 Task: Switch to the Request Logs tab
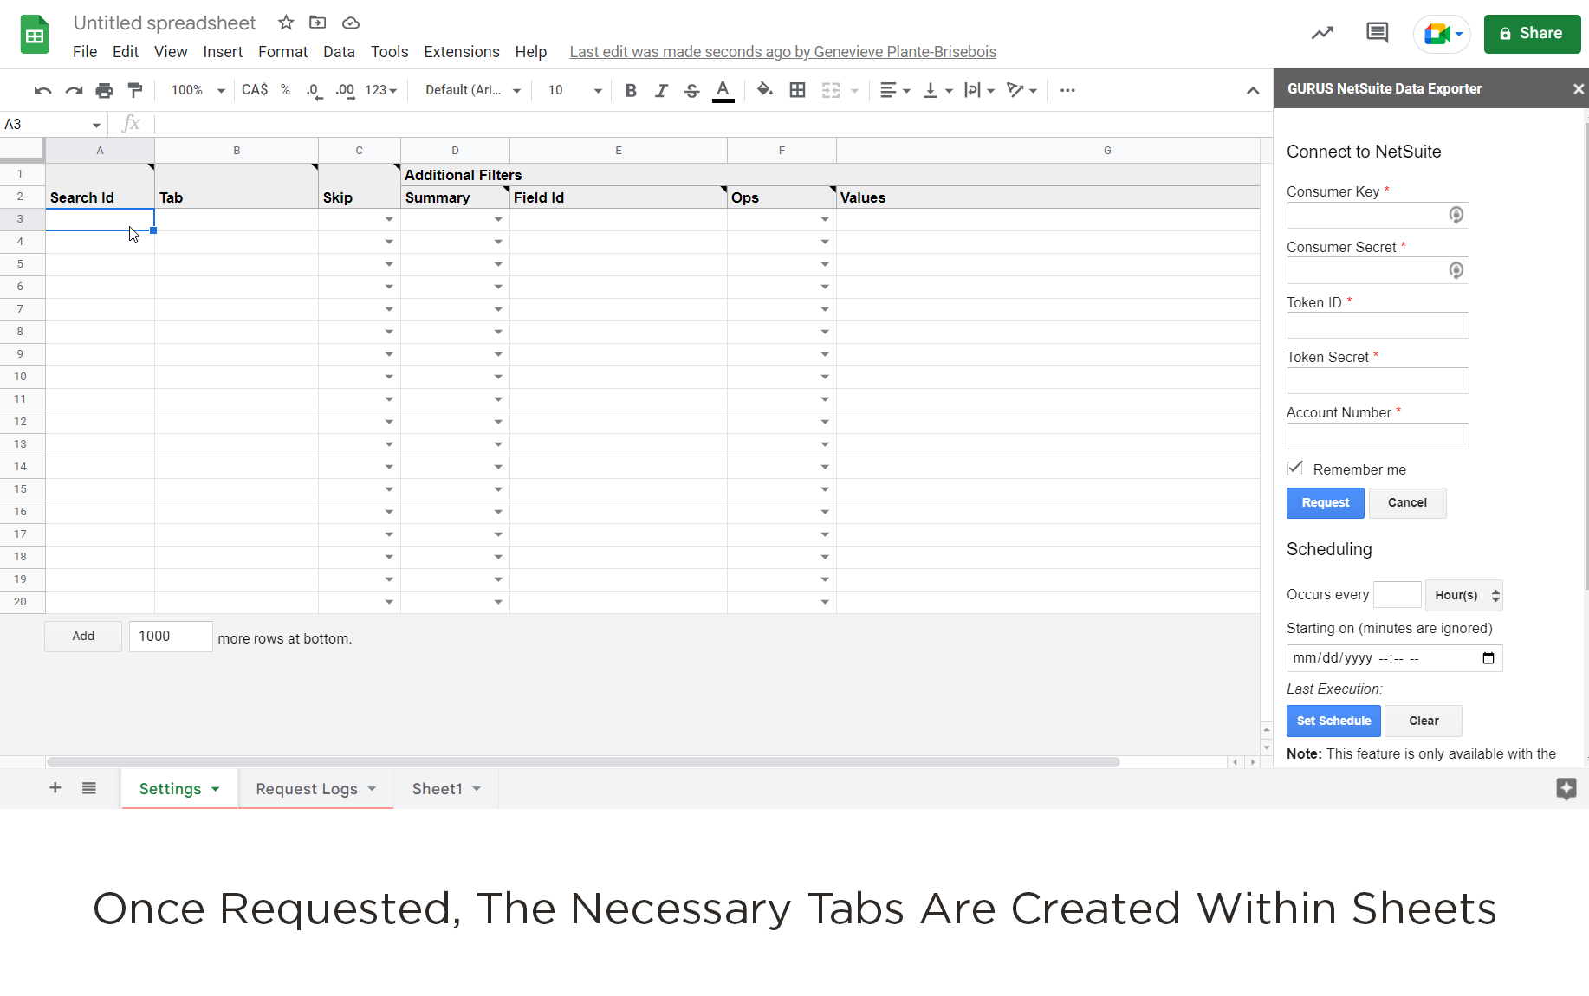coord(307,789)
